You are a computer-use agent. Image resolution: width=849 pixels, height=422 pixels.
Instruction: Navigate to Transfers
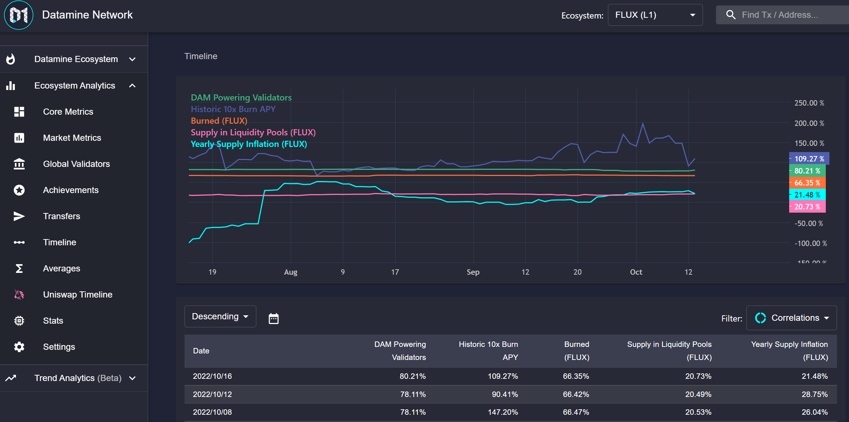[x=62, y=216]
